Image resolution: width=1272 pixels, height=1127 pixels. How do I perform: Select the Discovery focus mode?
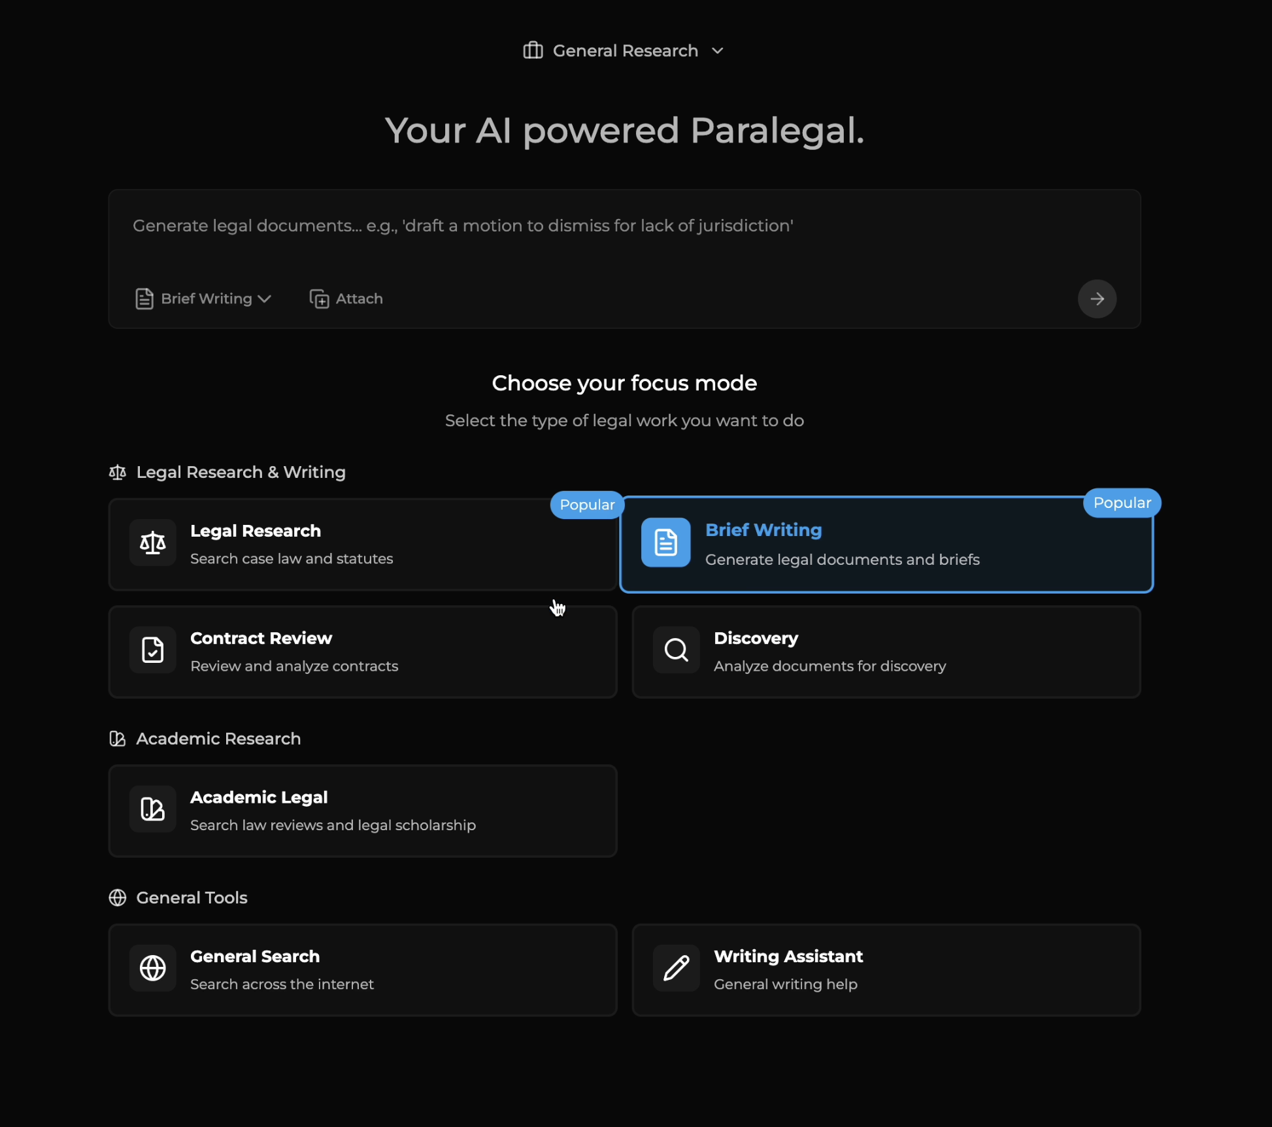point(886,652)
